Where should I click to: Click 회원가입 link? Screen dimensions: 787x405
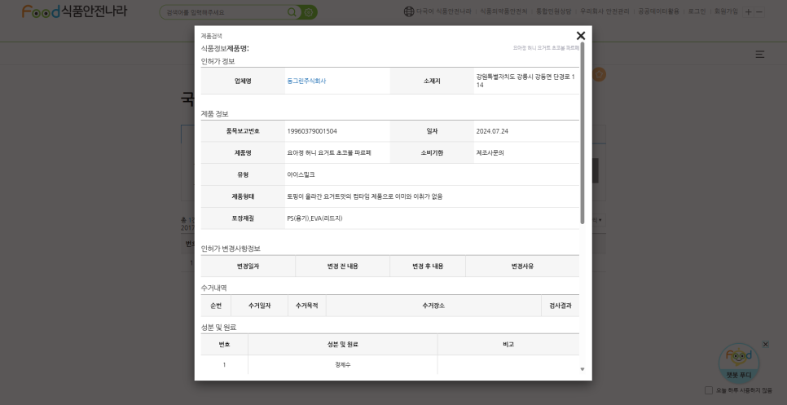pos(726,11)
